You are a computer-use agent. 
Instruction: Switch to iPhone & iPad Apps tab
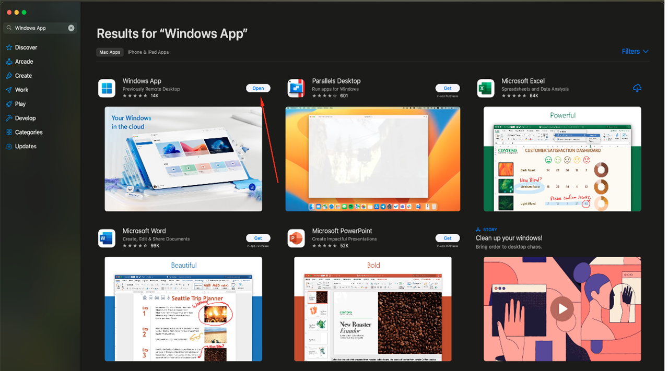point(148,52)
